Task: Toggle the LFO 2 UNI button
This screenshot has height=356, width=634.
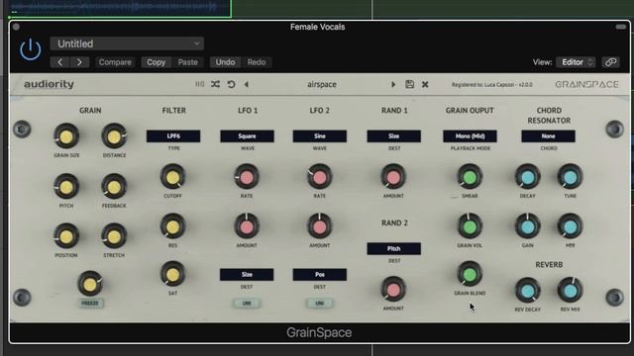Action: click(319, 304)
